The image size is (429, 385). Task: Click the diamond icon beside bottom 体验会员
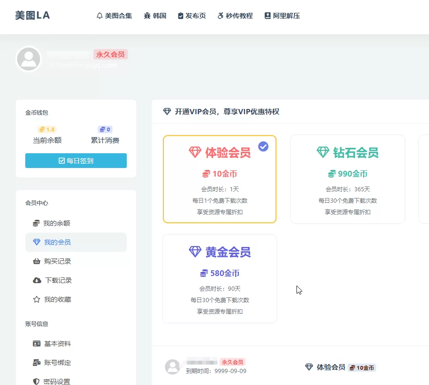[309, 367]
